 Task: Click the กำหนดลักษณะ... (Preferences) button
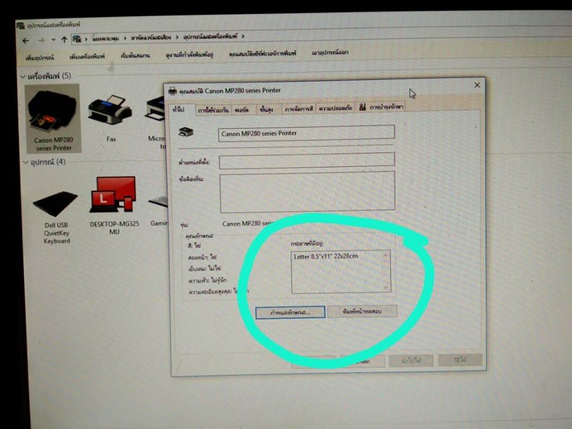(x=290, y=313)
